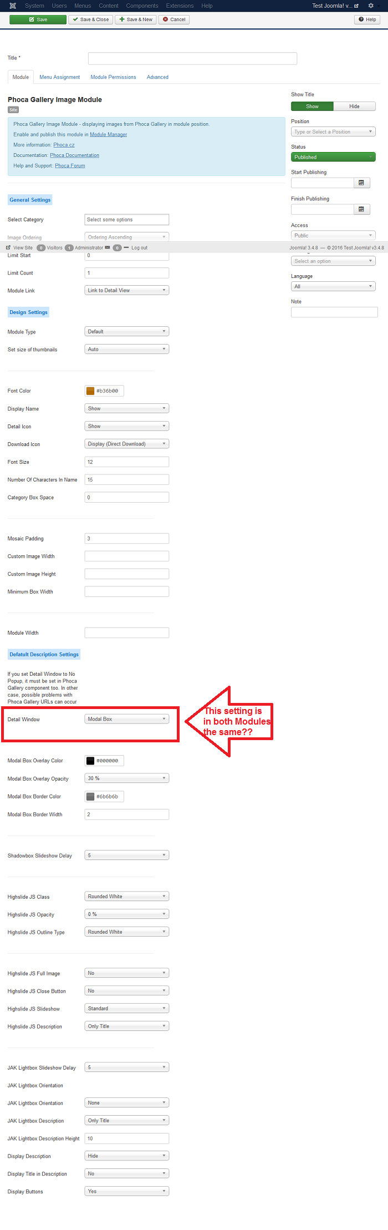Viewport: 388px width, 1230px height.
Task: Set Show Title to Show
Action: [x=312, y=107]
